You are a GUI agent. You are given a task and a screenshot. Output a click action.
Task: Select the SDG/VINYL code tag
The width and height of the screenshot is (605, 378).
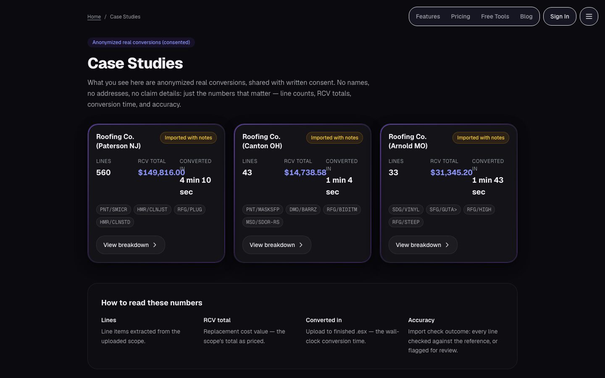(406, 210)
